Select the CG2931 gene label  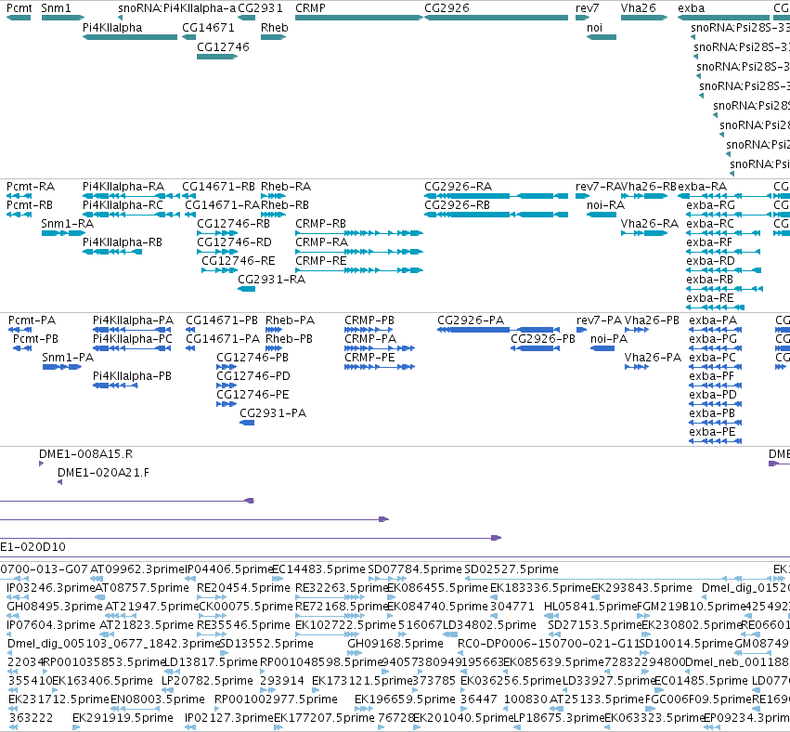260,8
